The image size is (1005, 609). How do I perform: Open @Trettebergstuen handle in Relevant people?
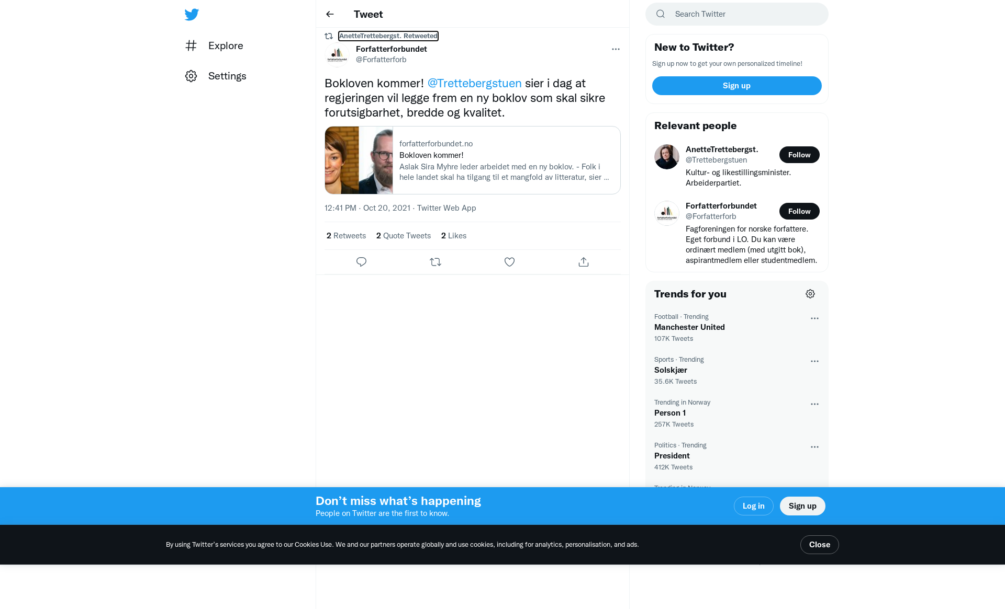coord(716,159)
